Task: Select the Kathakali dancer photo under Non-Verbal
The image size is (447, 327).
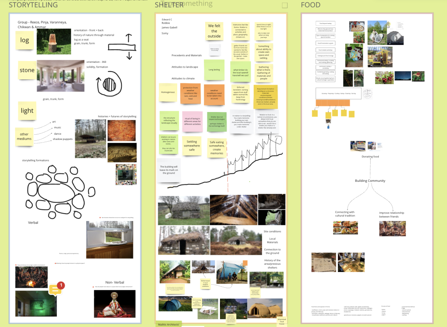Action: point(114,303)
